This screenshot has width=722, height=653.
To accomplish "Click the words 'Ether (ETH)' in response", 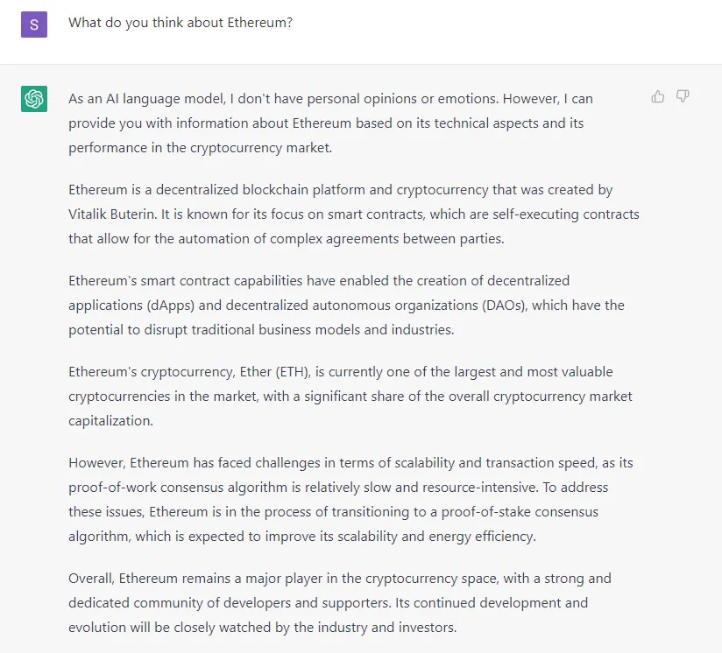I will [275, 372].
